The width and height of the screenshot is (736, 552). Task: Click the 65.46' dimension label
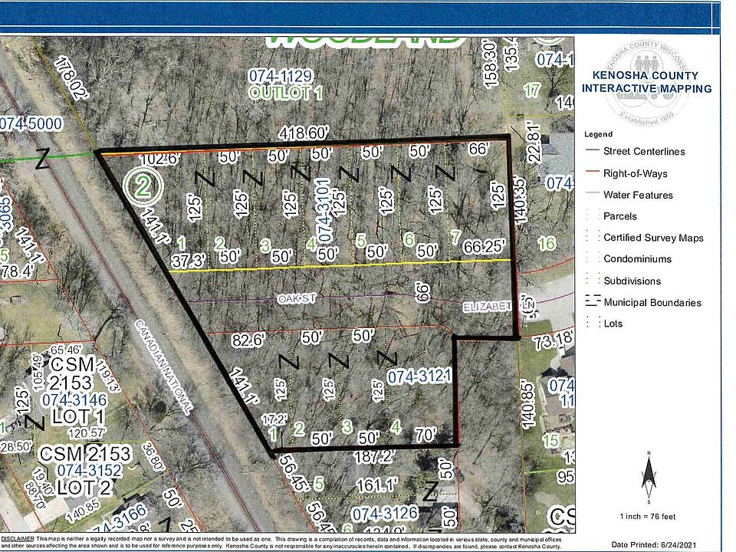65,350
